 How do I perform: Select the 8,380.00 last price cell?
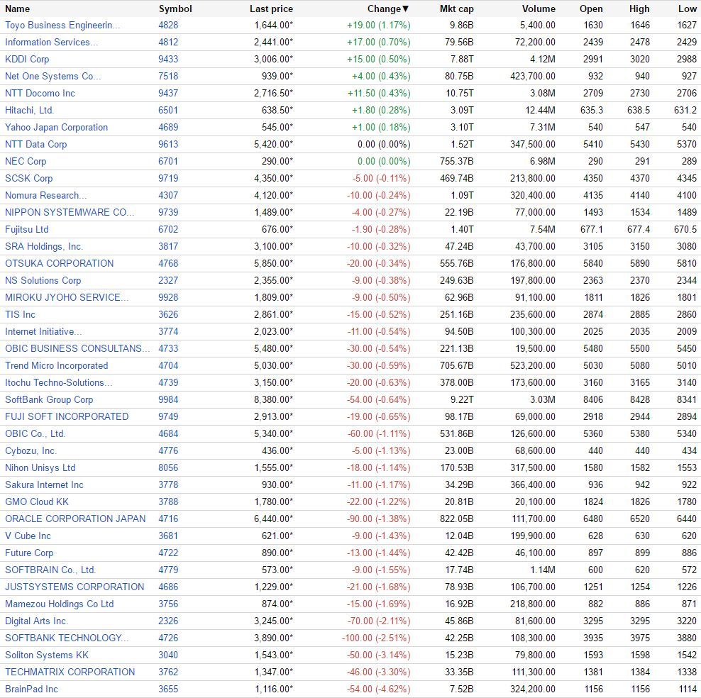click(273, 399)
